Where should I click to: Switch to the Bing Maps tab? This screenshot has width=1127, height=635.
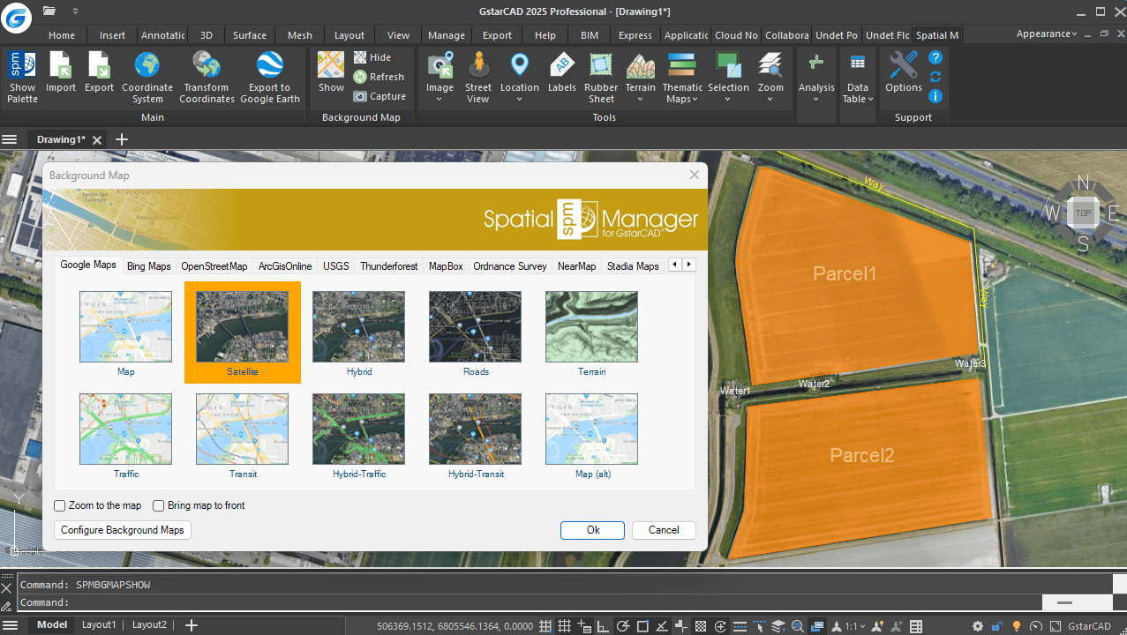click(x=148, y=266)
